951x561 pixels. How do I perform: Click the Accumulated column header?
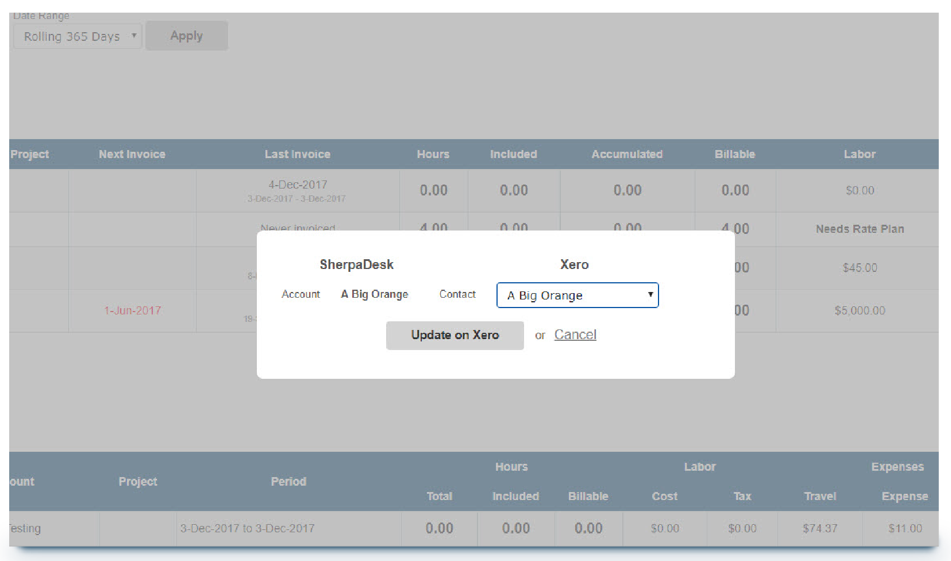click(627, 154)
